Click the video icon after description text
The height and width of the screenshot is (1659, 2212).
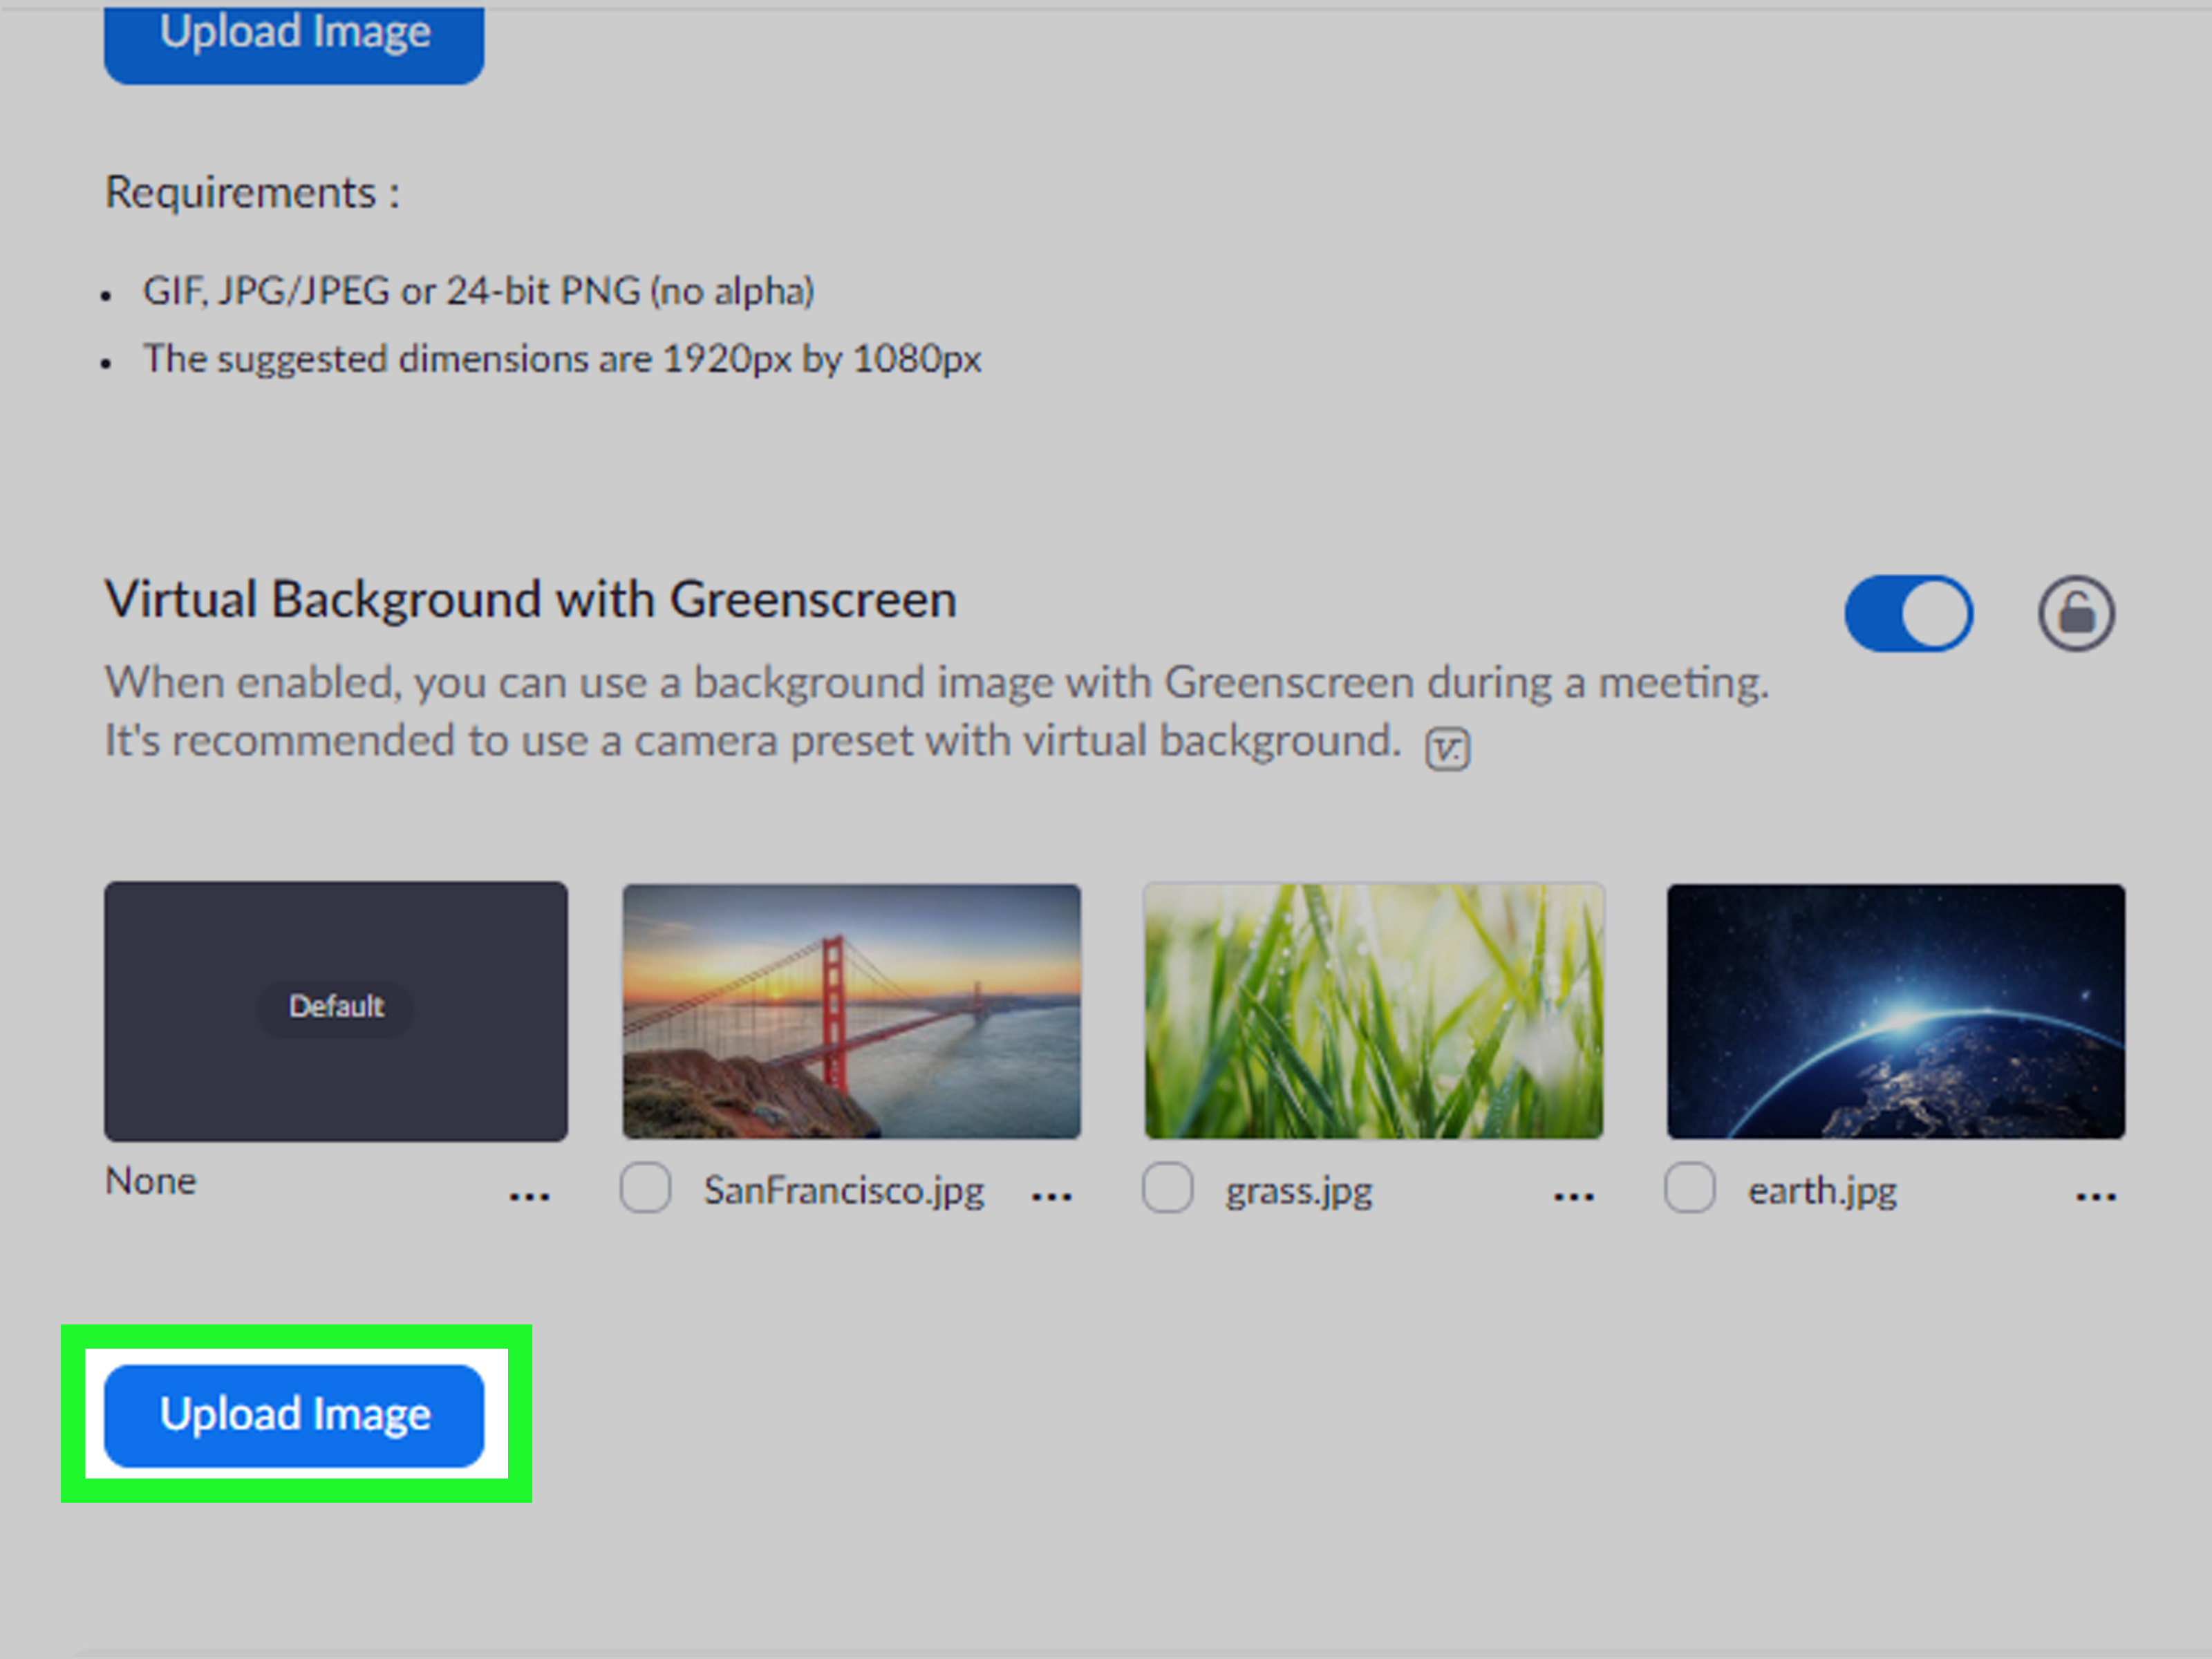point(1447,748)
